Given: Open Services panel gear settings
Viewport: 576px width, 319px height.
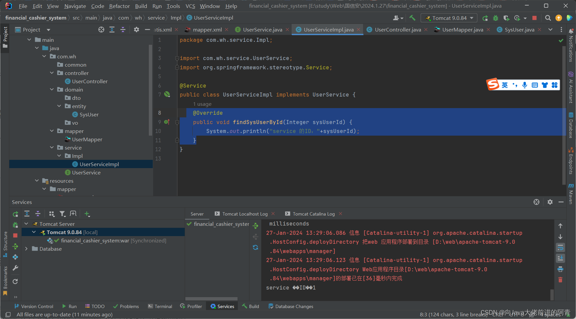Looking at the screenshot, I should [x=550, y=202].
